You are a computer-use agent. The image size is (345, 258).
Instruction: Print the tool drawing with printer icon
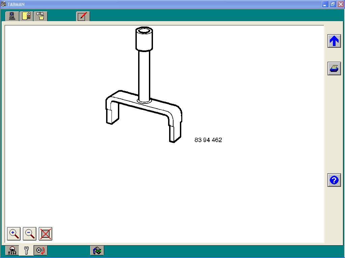334,69
